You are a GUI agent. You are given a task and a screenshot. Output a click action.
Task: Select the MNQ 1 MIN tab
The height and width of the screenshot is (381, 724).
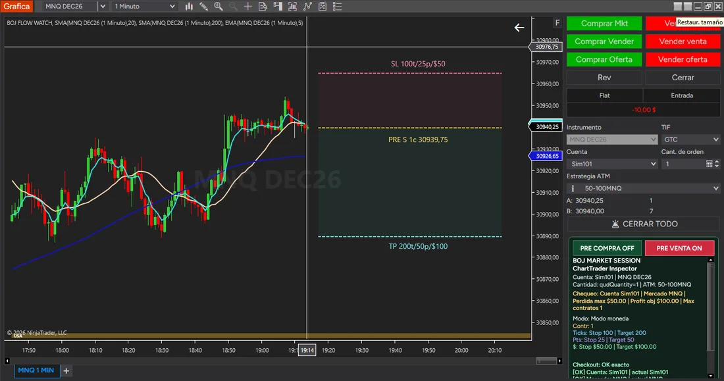(x=36, y=370)
